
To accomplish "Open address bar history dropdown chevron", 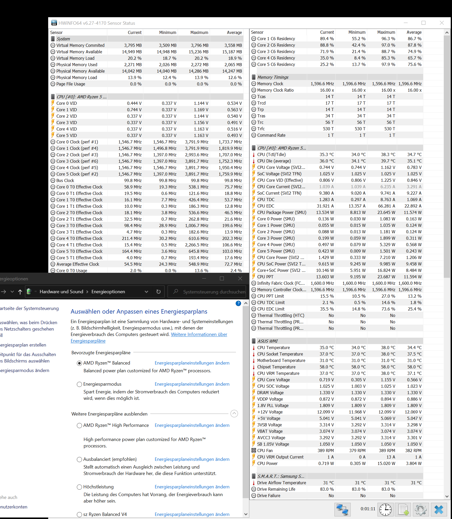I will [146, 292].
